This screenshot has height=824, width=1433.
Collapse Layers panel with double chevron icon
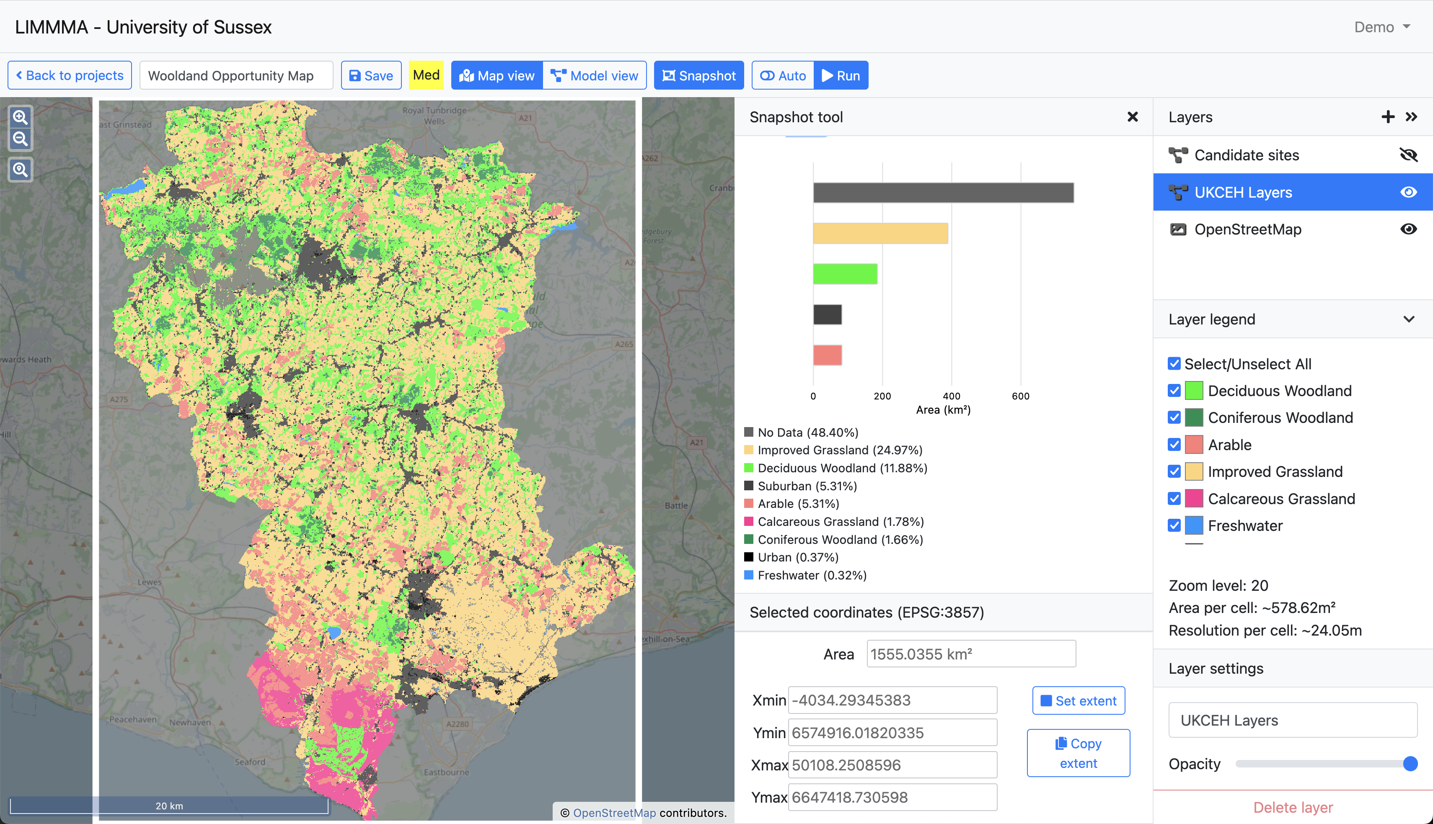tap(1412, 116)
